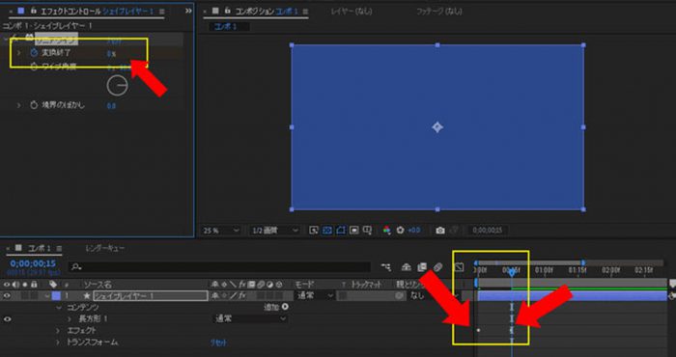Toggle visibility of 長方形 1
Viewport: 676px width, 357px height.
click(7, 319)
